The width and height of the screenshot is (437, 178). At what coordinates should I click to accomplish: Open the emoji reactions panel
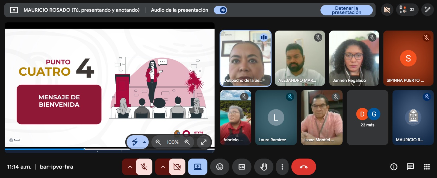pyautogui.click(x=220, y=167)
